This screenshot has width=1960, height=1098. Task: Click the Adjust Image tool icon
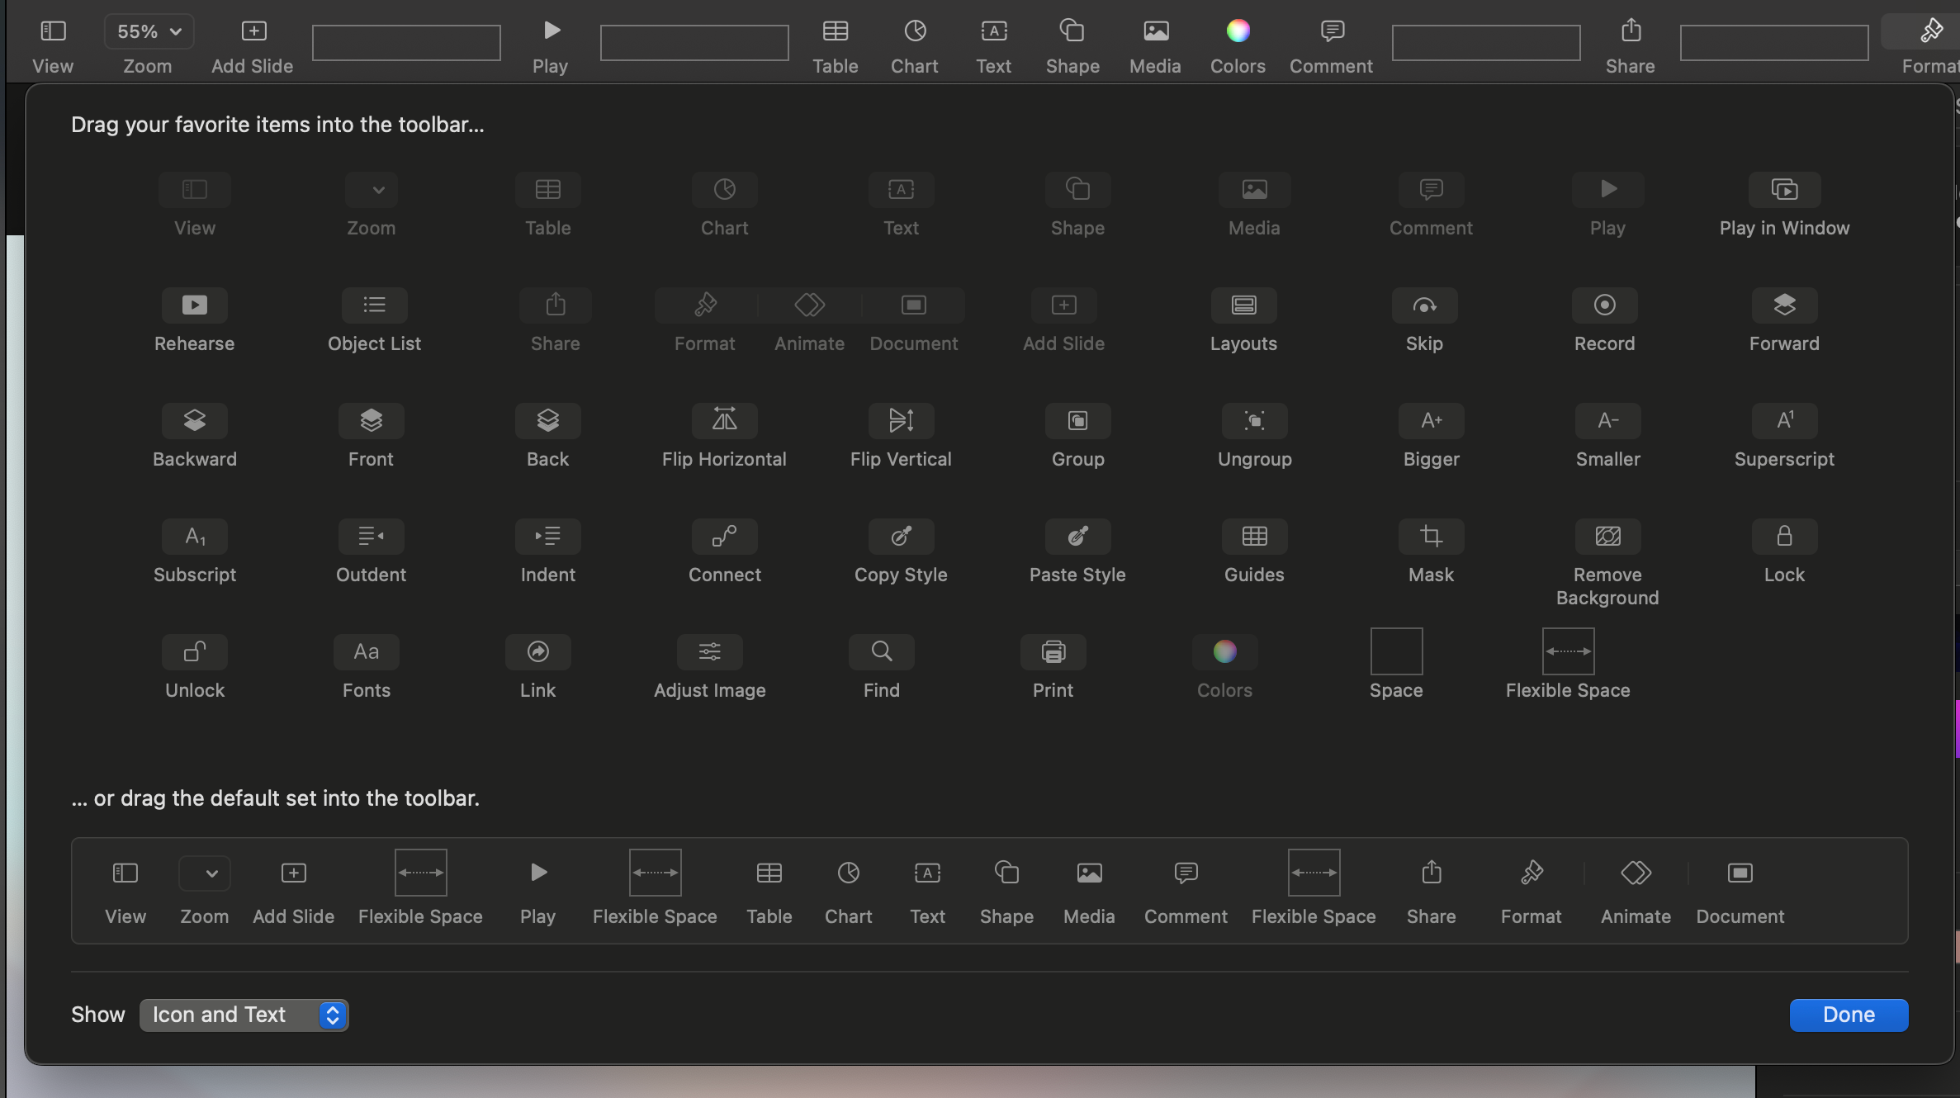pos(711,651)
